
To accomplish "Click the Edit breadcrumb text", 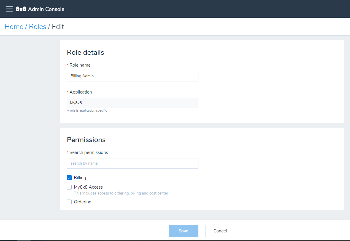I will tap(58, 27).
